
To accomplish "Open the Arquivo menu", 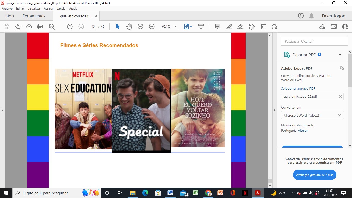I will pyautogui.click(x=7, y=8).
